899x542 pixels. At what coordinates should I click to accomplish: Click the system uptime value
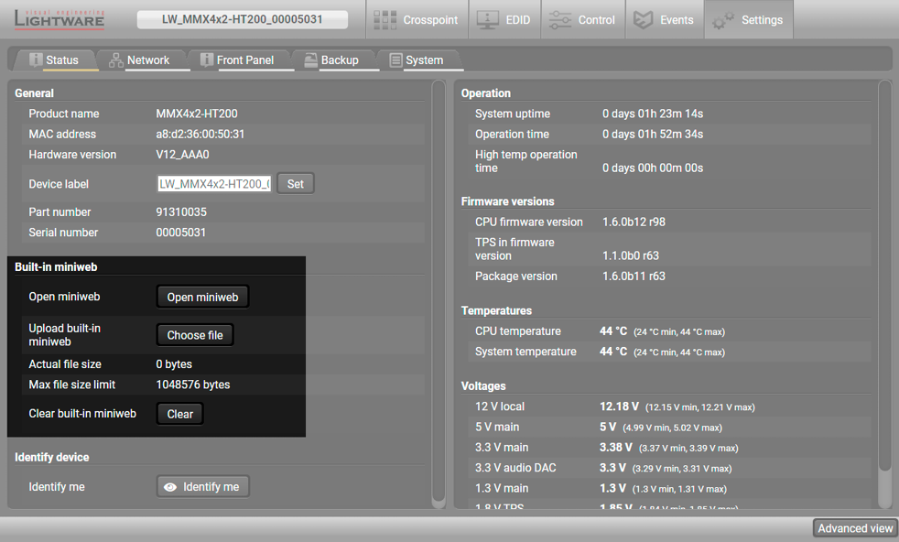(x=653, y=114)
